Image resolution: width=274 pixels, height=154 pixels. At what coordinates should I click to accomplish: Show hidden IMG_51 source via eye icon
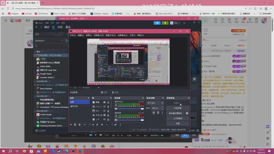[x=104, y=106]
